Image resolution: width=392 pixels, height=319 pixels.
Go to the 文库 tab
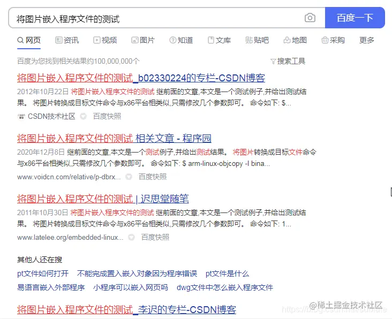coord(219,40)
